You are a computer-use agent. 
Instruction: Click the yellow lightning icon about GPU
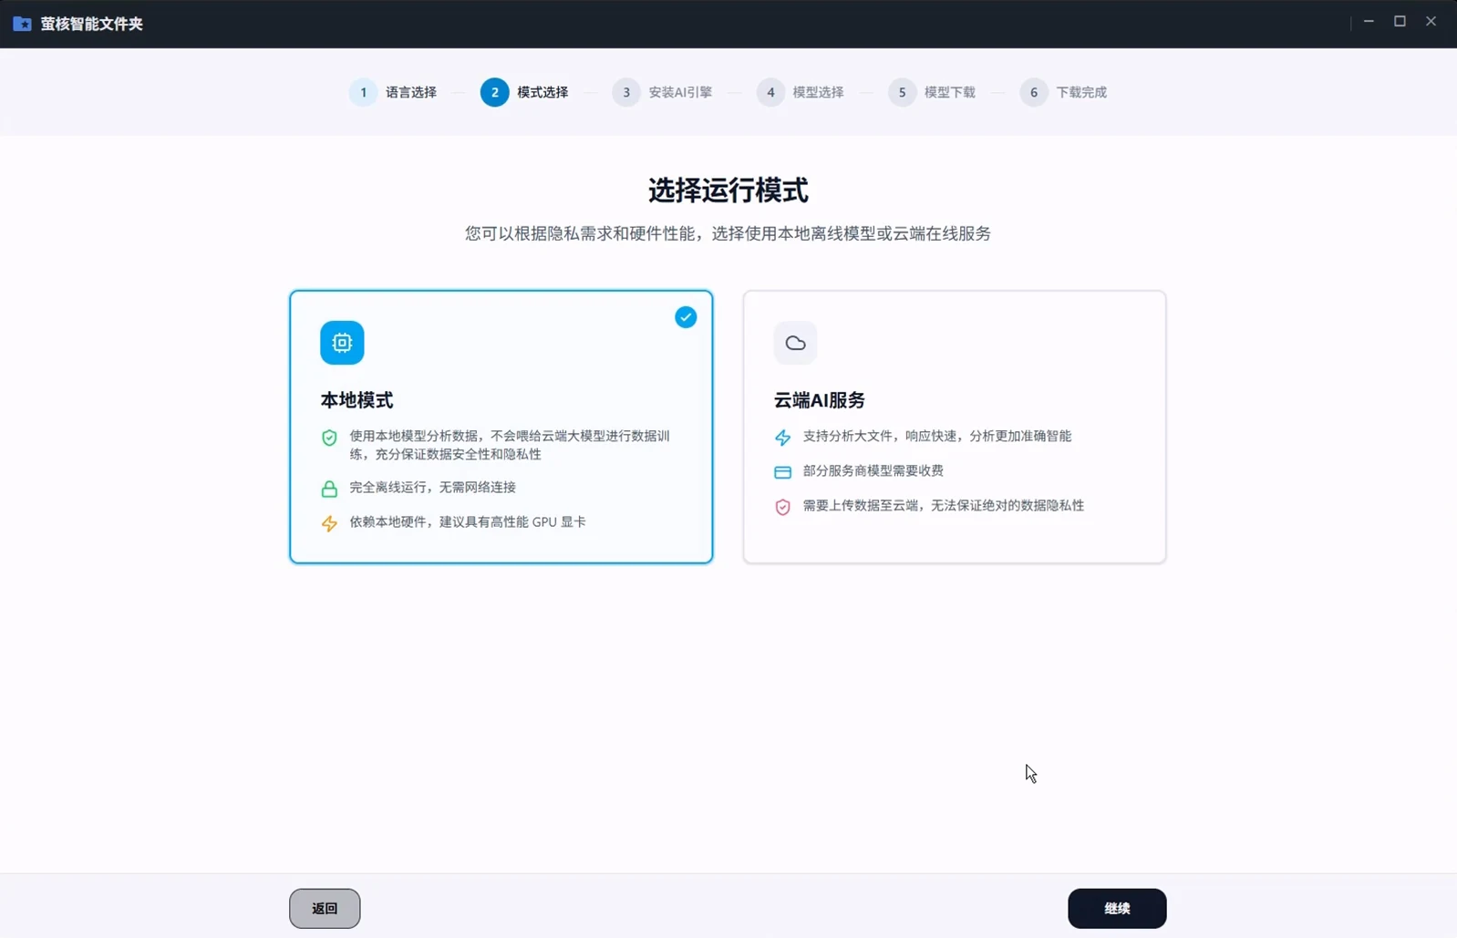click(329, 523)
